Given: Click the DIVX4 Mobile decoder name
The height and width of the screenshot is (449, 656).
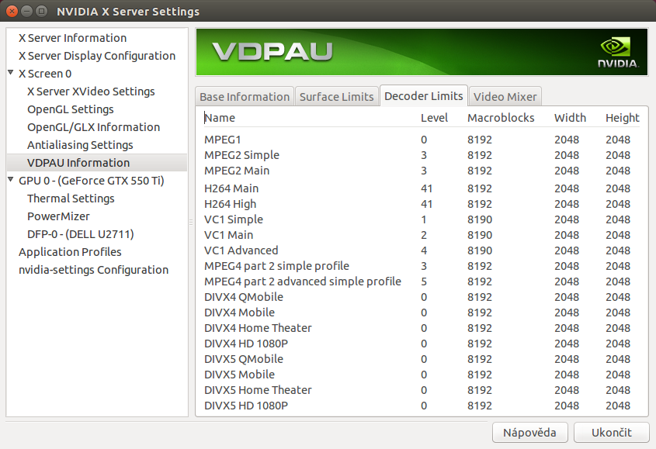Looking at the screenshot, I should coord(239,313).
